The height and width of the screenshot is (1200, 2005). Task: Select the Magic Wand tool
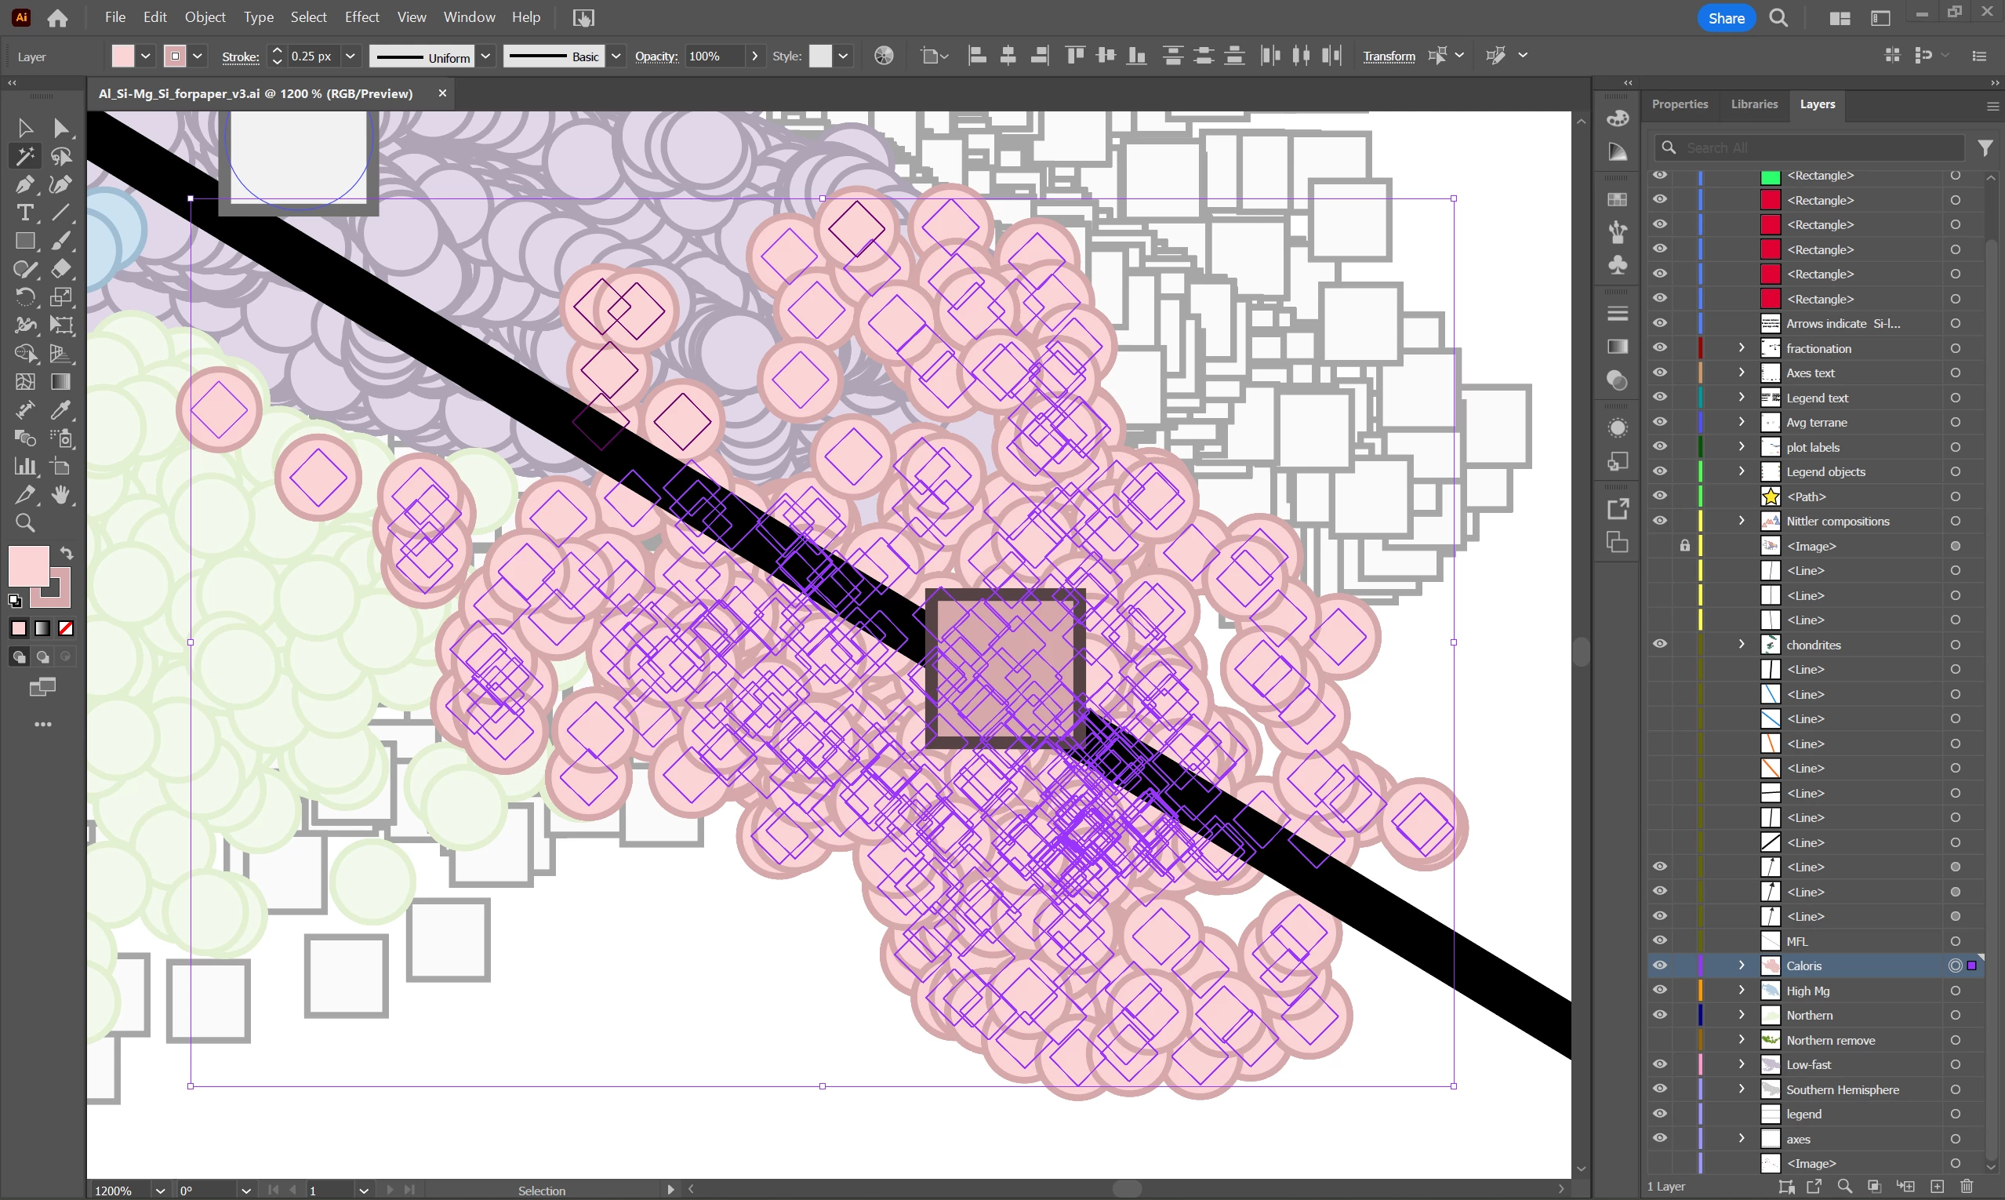(24, 156)
